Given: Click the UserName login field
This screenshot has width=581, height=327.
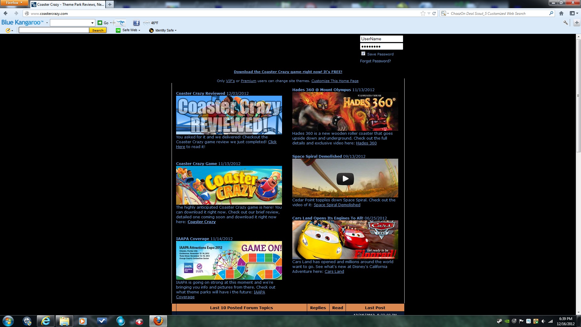Looking at the screenshot, I should pos(381,39).
